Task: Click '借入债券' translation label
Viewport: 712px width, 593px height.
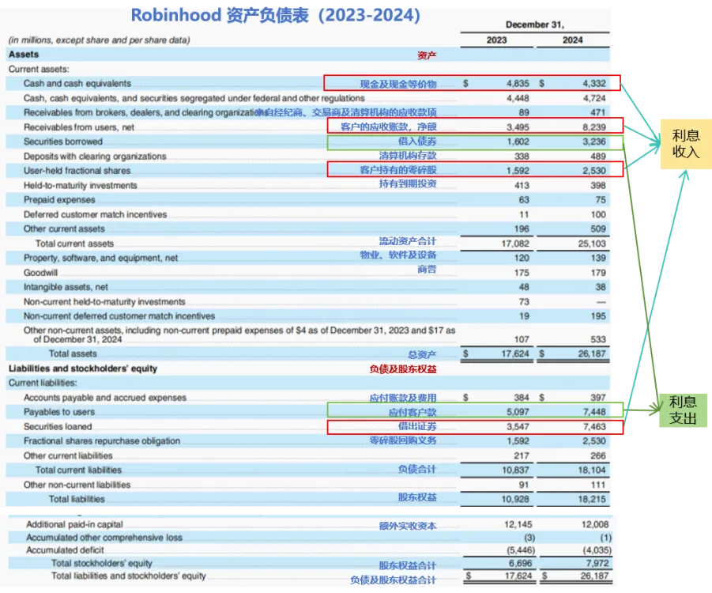Action: coord(417,142)
